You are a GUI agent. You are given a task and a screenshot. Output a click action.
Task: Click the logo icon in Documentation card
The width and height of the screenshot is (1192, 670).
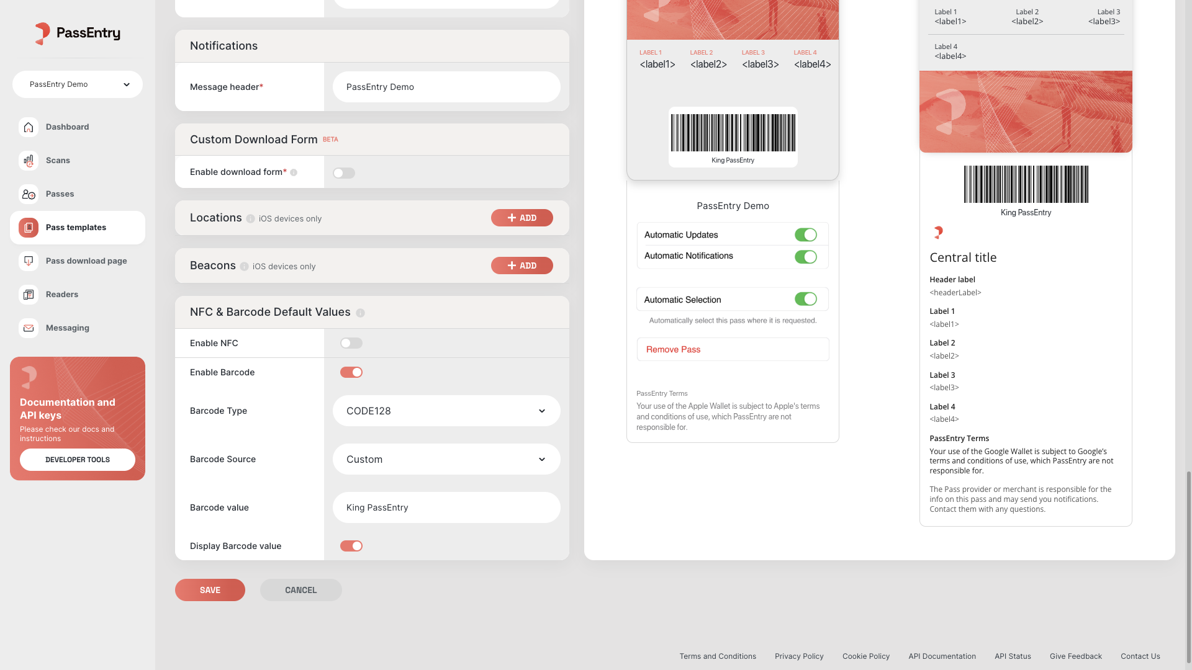[x=29, y=377]
